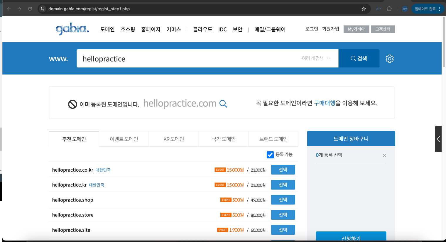The height and width of the screenshot is (242, 446).
Task: Click 대한민국 tag beside hellopractice.co.kr
Action: [x=103, y=170]
